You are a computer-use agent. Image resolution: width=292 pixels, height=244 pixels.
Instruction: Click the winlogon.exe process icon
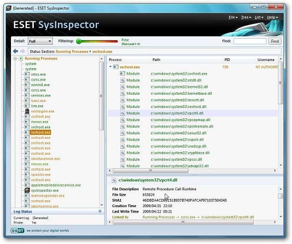pyautogui.click(x=27, y=111)
